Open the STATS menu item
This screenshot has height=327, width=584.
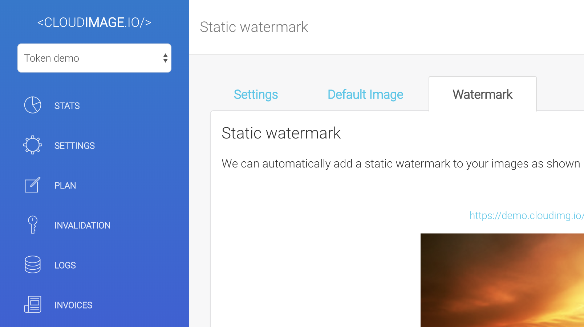[x=67, y=106]
